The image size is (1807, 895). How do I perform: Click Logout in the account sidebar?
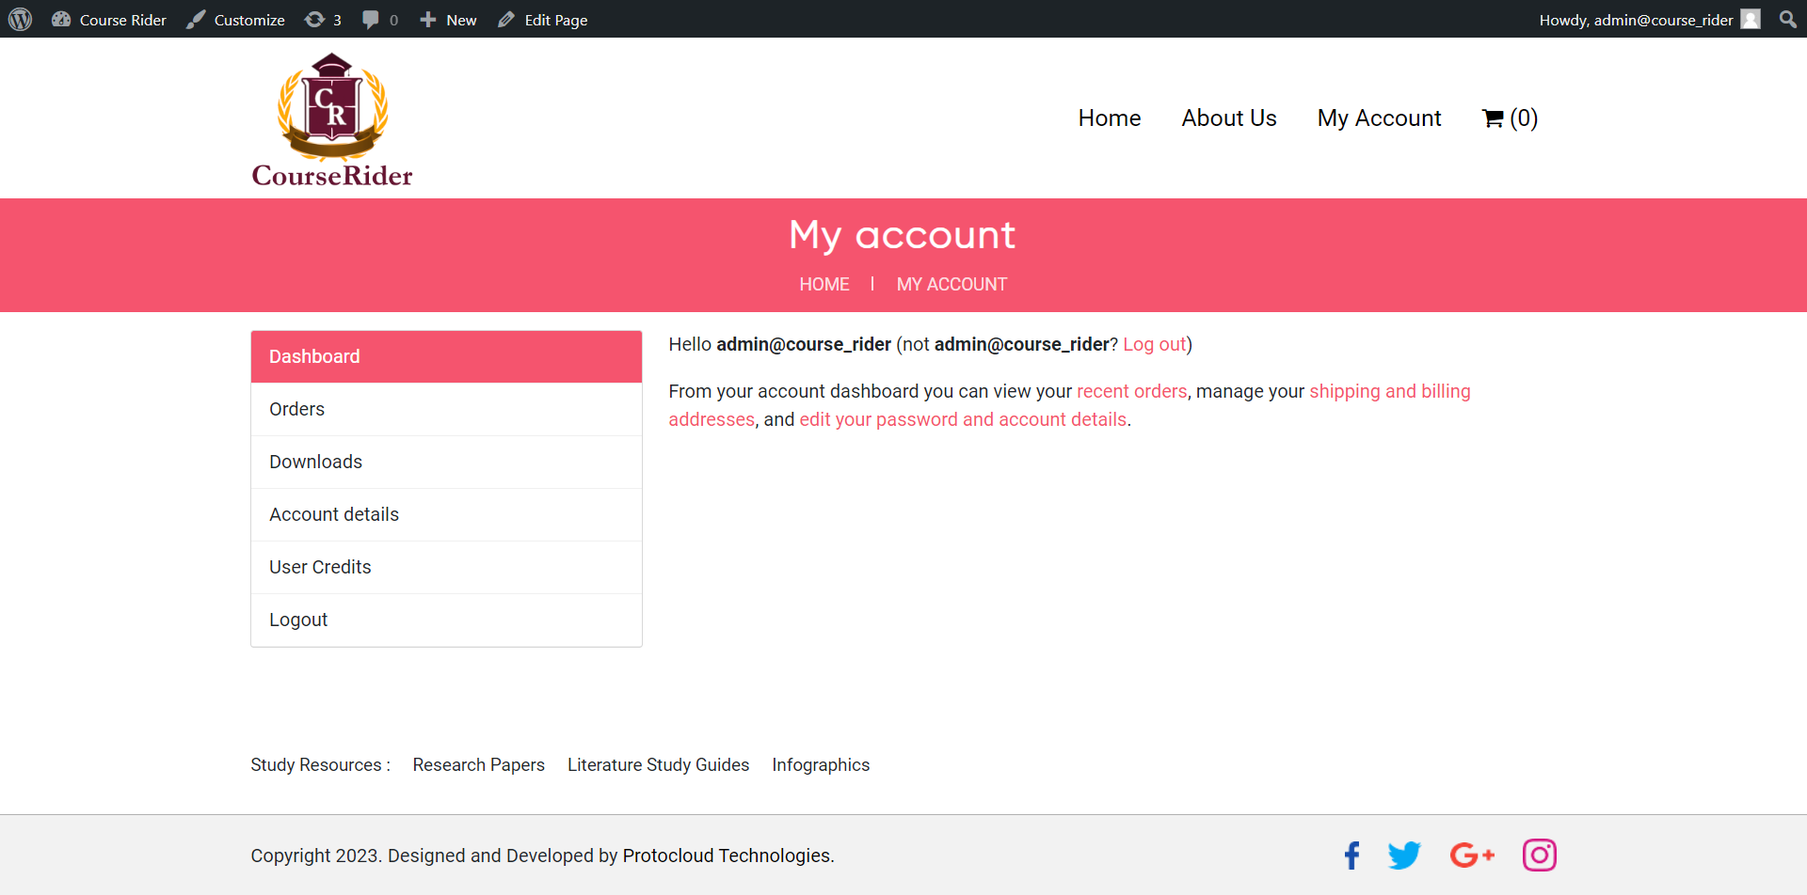coord(446,620)
